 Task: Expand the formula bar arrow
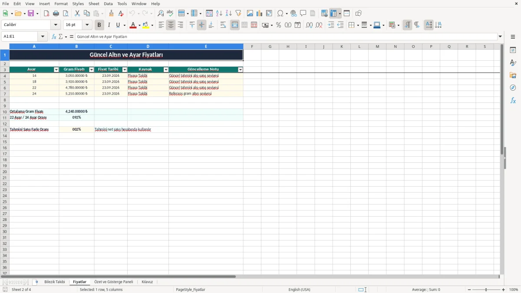(500, 36)
